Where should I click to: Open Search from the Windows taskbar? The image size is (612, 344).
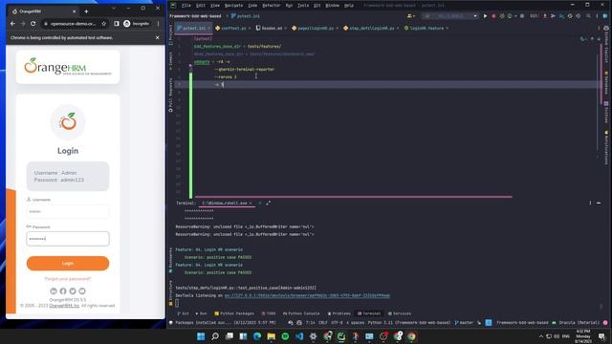click(215, 336)
